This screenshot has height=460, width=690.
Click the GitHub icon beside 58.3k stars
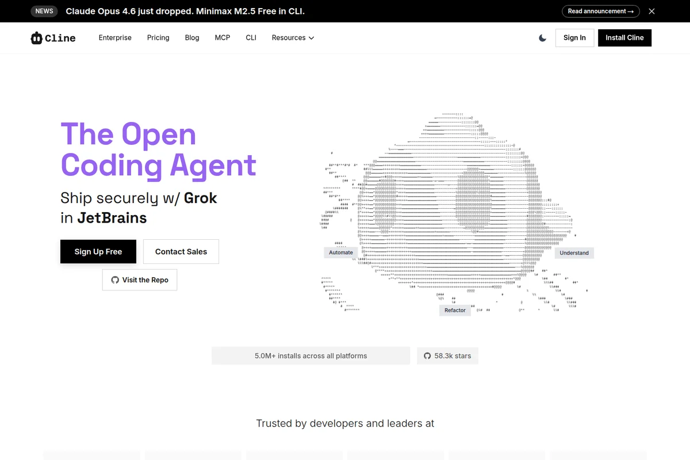click(x=427, y=355)
